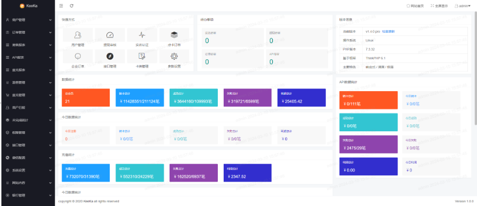
Task: Toggle the sidebar collapse hamburger icon
Action: [x=61, y=6]
